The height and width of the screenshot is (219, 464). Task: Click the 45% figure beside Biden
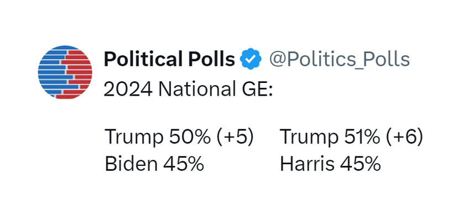[184, 164]
